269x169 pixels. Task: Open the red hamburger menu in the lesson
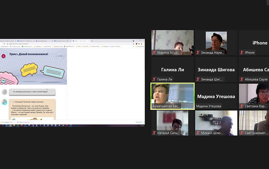4,56
